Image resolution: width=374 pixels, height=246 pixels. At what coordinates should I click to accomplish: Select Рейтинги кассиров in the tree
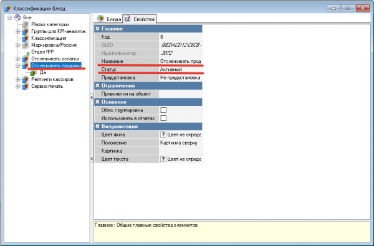tap(52, 79)
